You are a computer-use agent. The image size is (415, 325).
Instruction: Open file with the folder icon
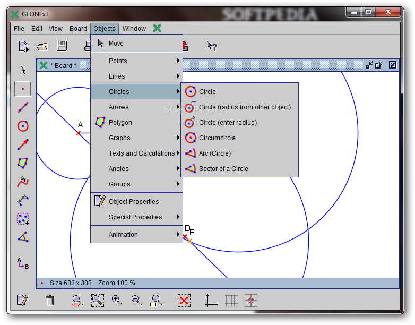click(42, 47)
